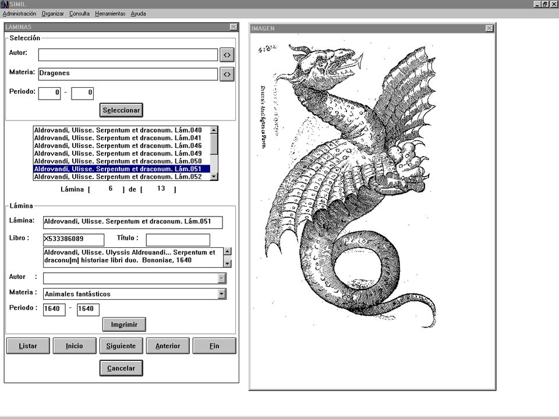Open the Organizar menu

pyautogui.click(x=52, y=13)
